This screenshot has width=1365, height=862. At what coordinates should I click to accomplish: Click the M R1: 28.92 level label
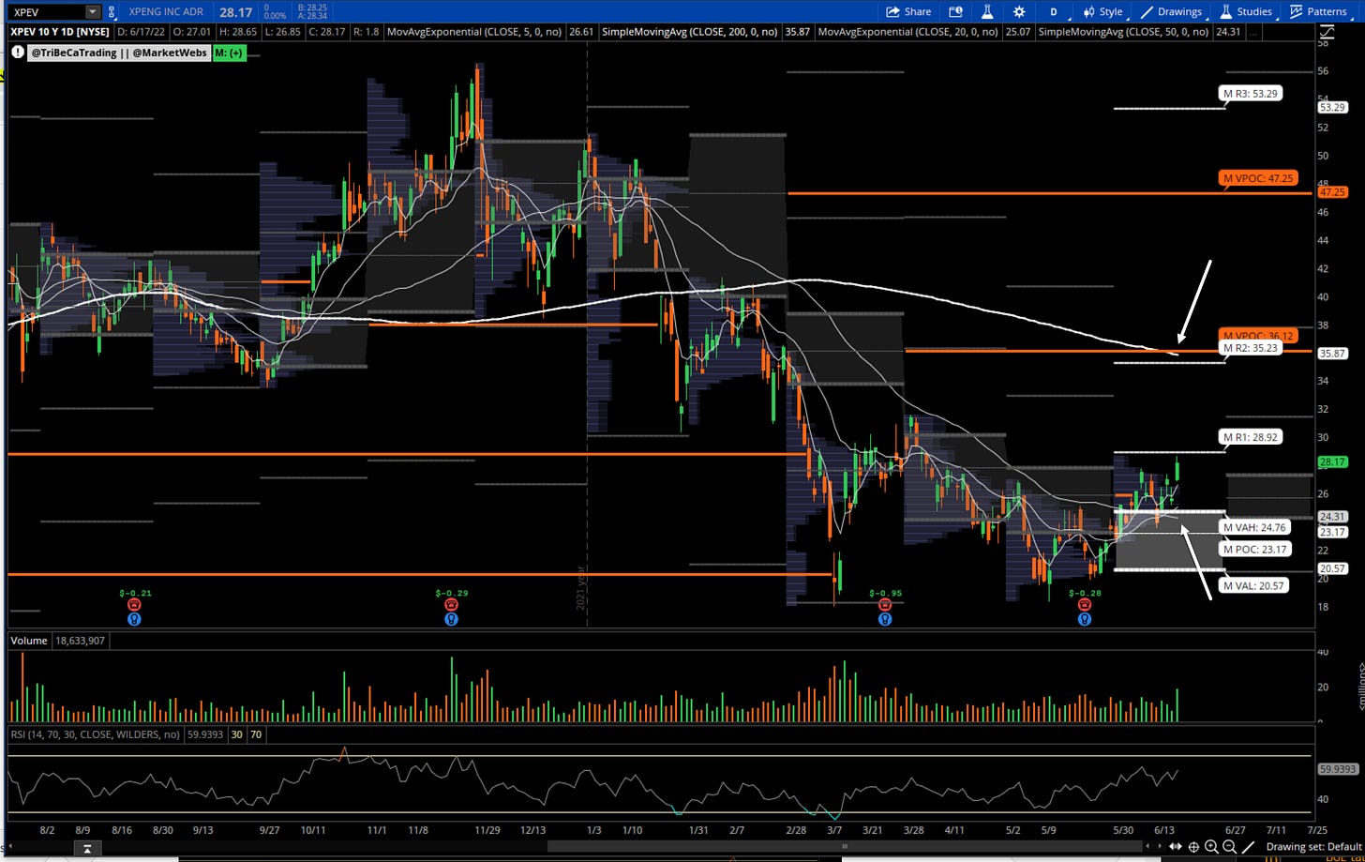(x=1252, y=437)
